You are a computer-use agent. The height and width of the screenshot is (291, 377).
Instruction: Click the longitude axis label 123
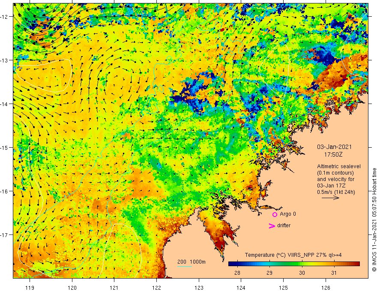click(199, 288)
